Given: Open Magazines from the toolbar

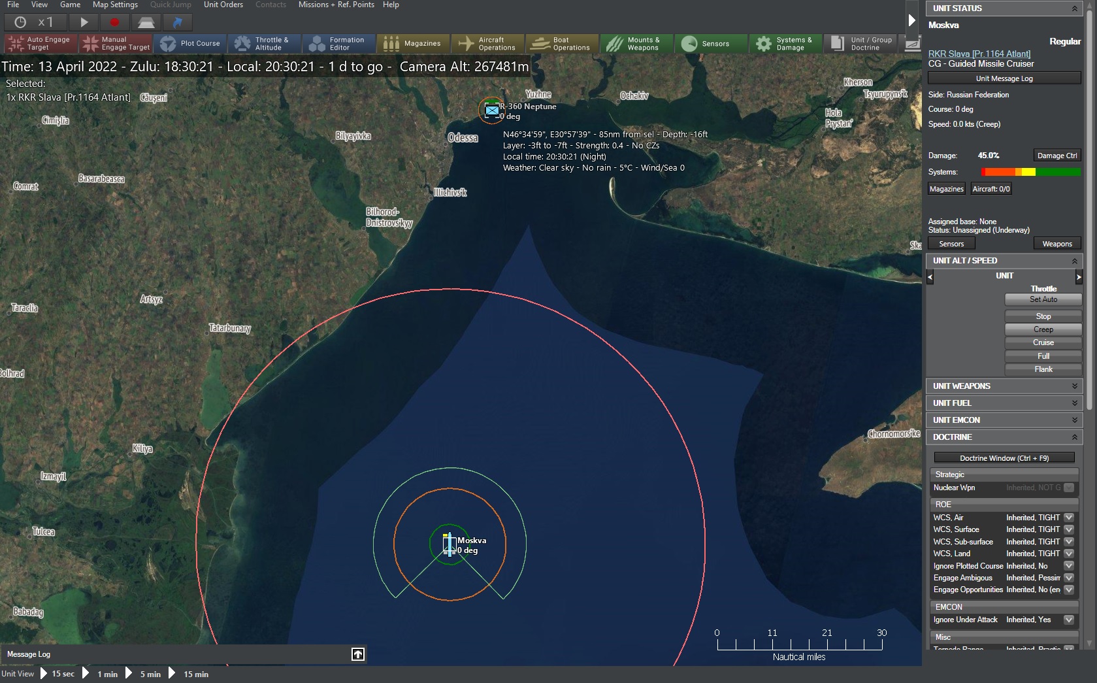Looking at the screenshot, I should [414, 44].
